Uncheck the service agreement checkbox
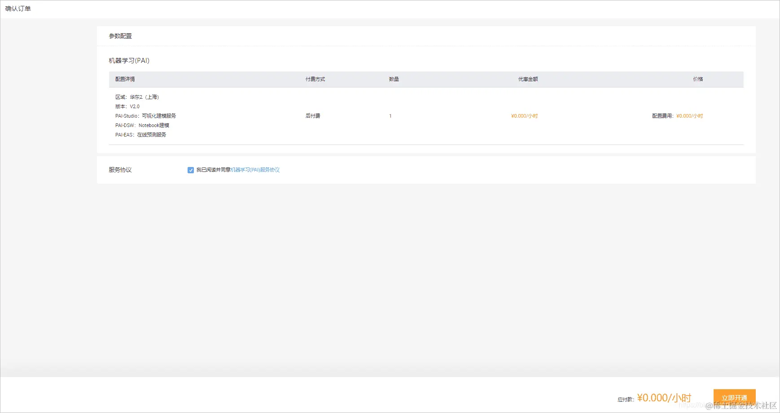Screen dimensions: 780x413 (x=191, y=170)
